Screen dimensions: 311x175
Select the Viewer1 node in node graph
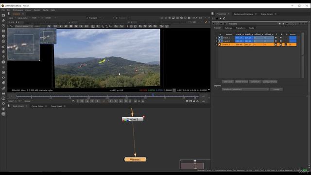pos(135,159)
